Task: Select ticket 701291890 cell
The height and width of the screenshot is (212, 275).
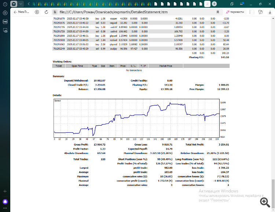Action: pos(59,36)
